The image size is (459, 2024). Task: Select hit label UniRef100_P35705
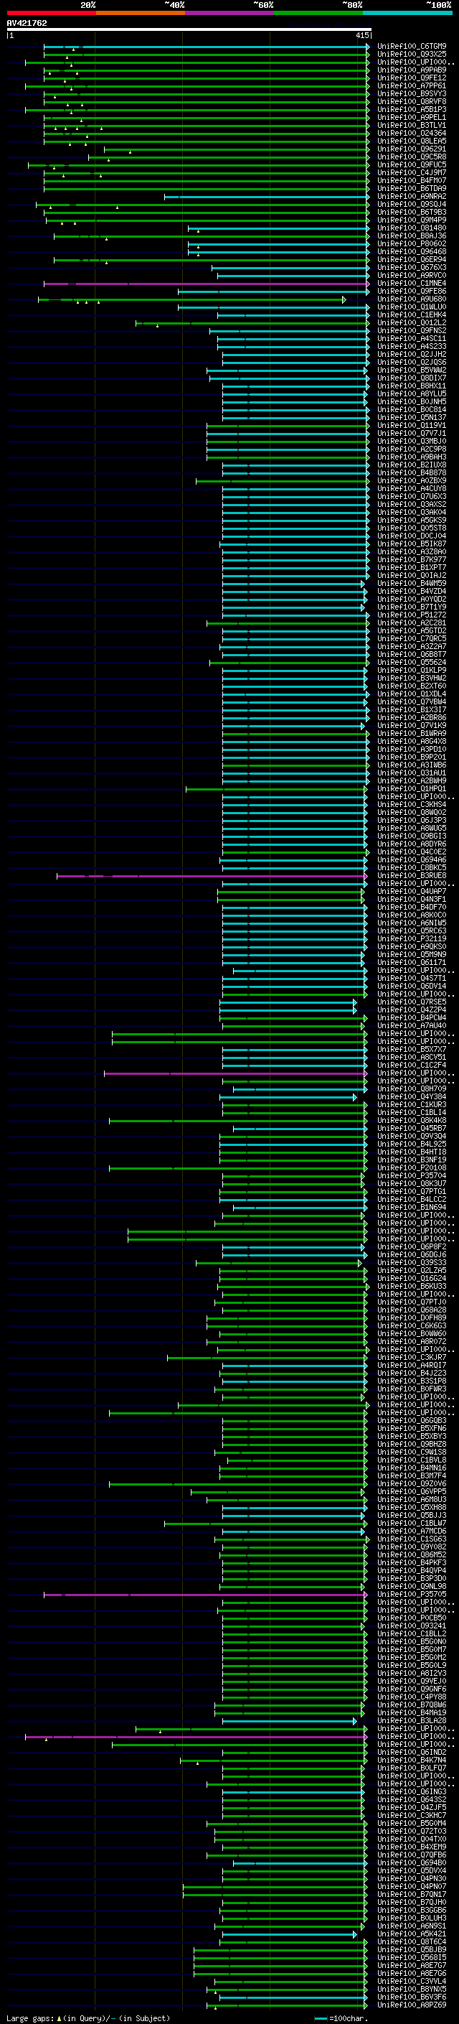click(412, 1594)
